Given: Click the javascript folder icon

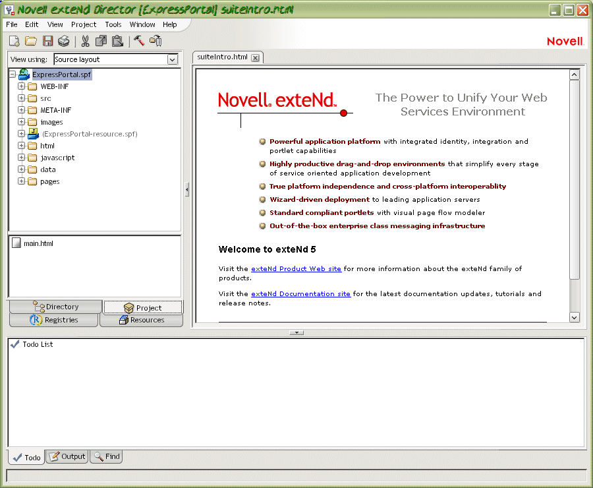Looking at the screenshot, I should (32, 158).
